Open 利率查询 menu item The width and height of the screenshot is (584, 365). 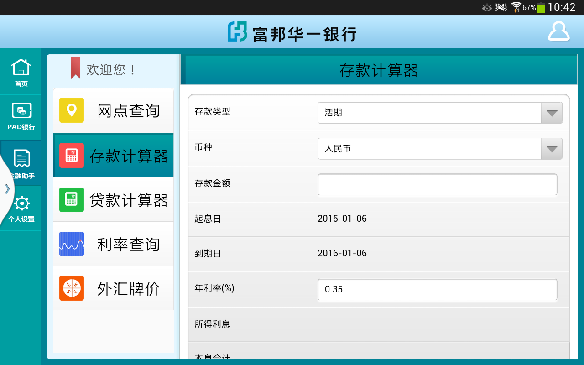tap(114, 244)
